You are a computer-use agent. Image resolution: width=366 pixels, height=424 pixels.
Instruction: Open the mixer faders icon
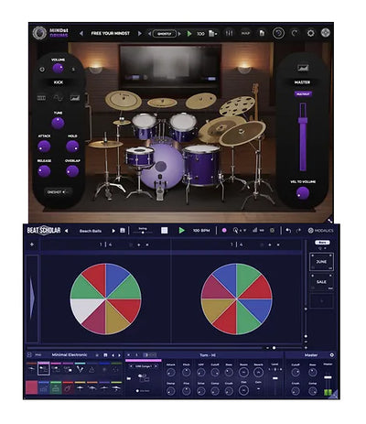point(230,33)
